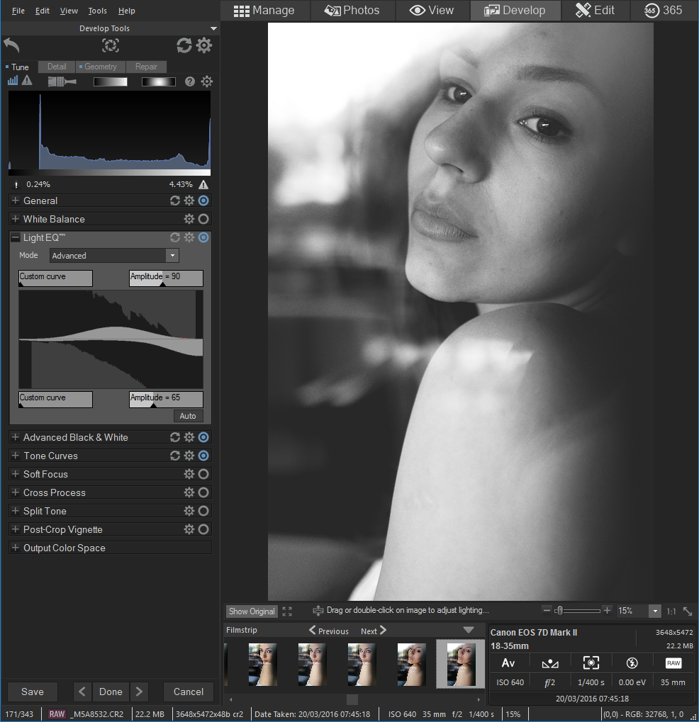Switch to Manage mode

264,10
